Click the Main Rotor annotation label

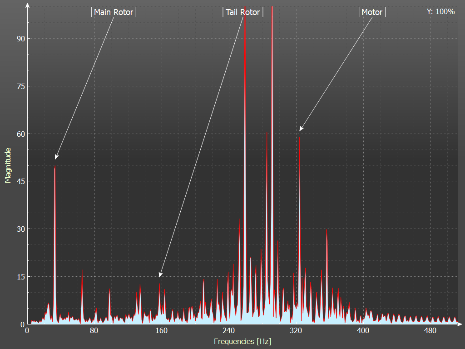click(114, 12)
